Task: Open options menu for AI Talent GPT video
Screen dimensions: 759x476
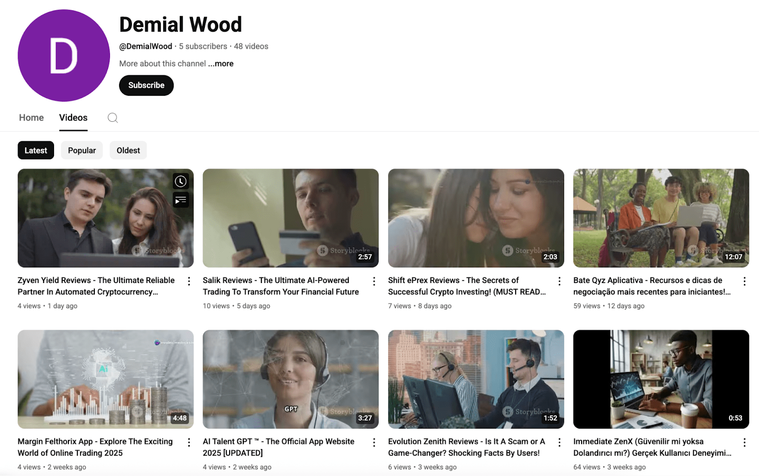Action: 374,442
